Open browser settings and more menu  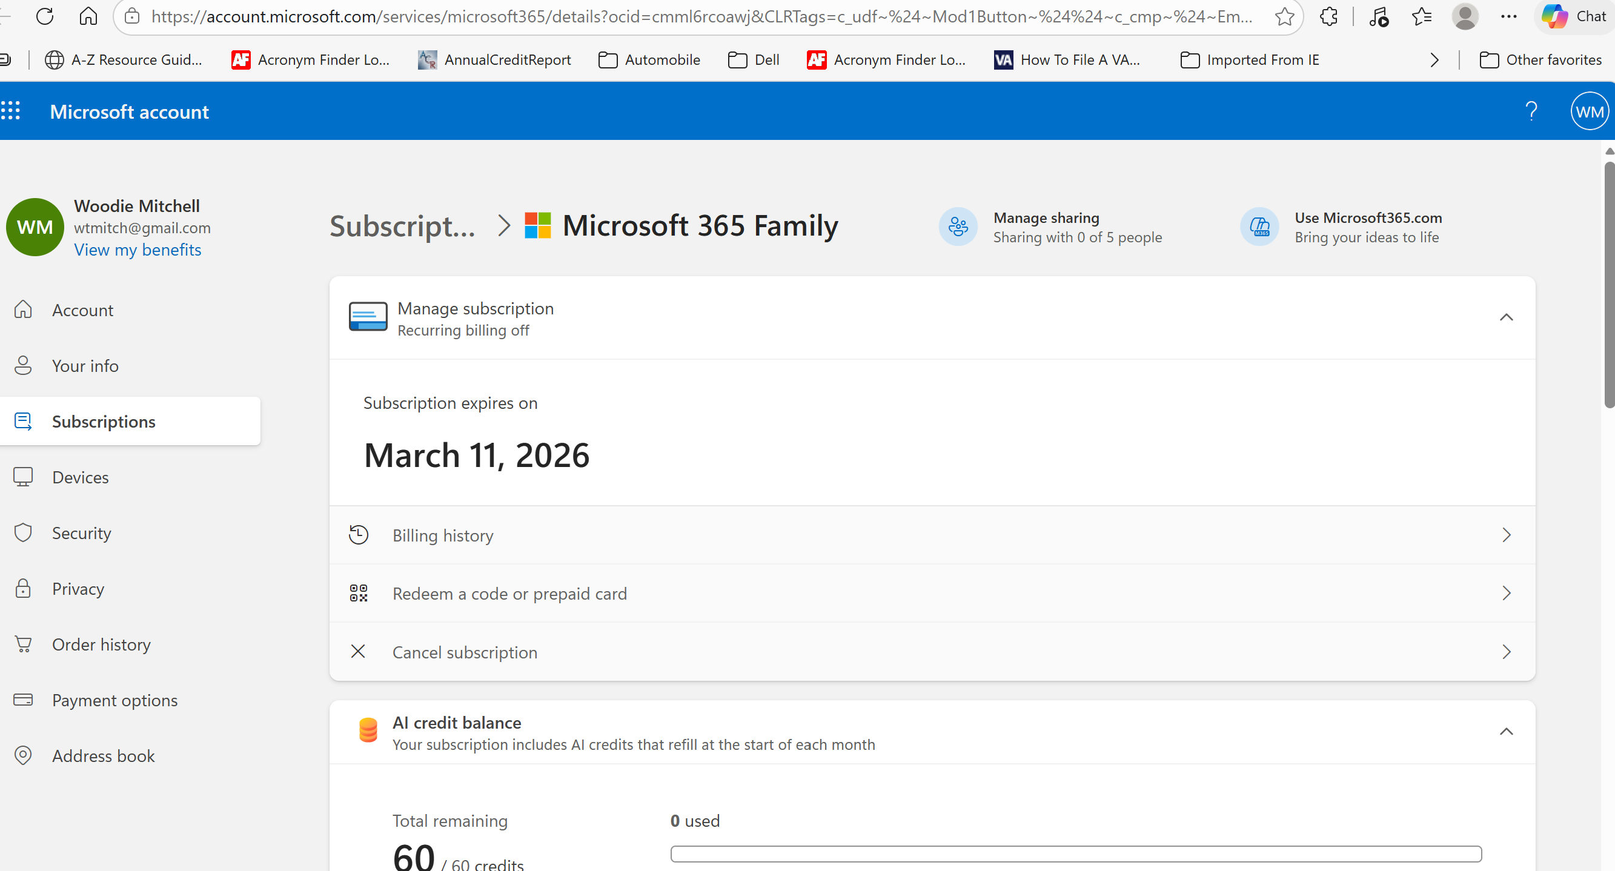point(1508,16)
